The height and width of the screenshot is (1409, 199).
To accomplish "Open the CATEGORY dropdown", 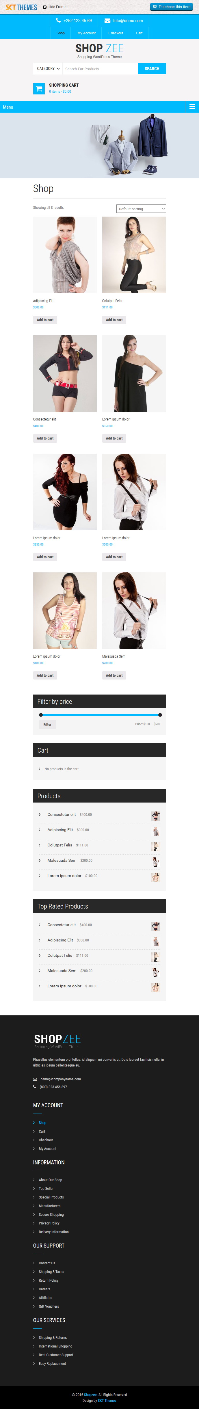I will point(48,68).
